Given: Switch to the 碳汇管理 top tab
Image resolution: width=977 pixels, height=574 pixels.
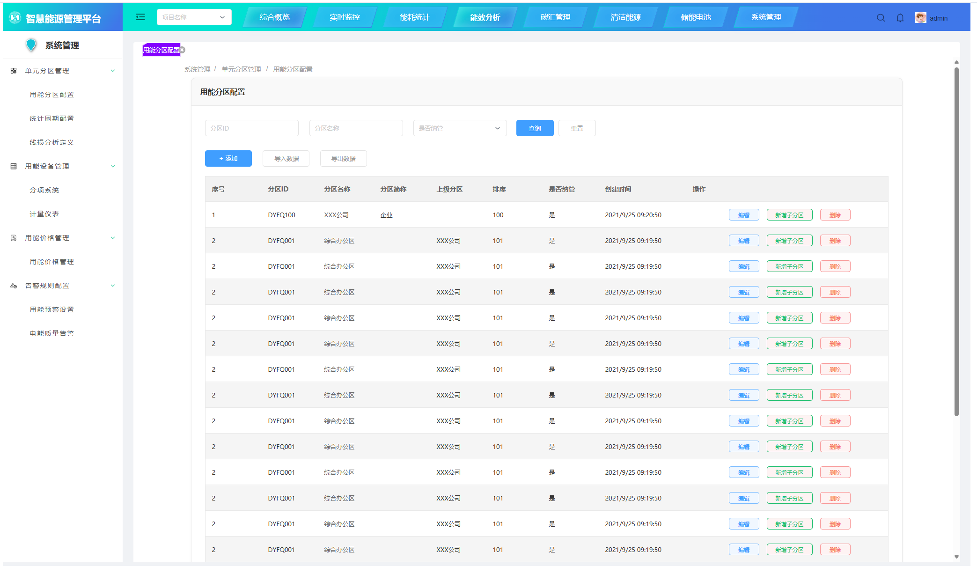Looking at the screenshot, I should pyautogui.click(x=555, y=17).
